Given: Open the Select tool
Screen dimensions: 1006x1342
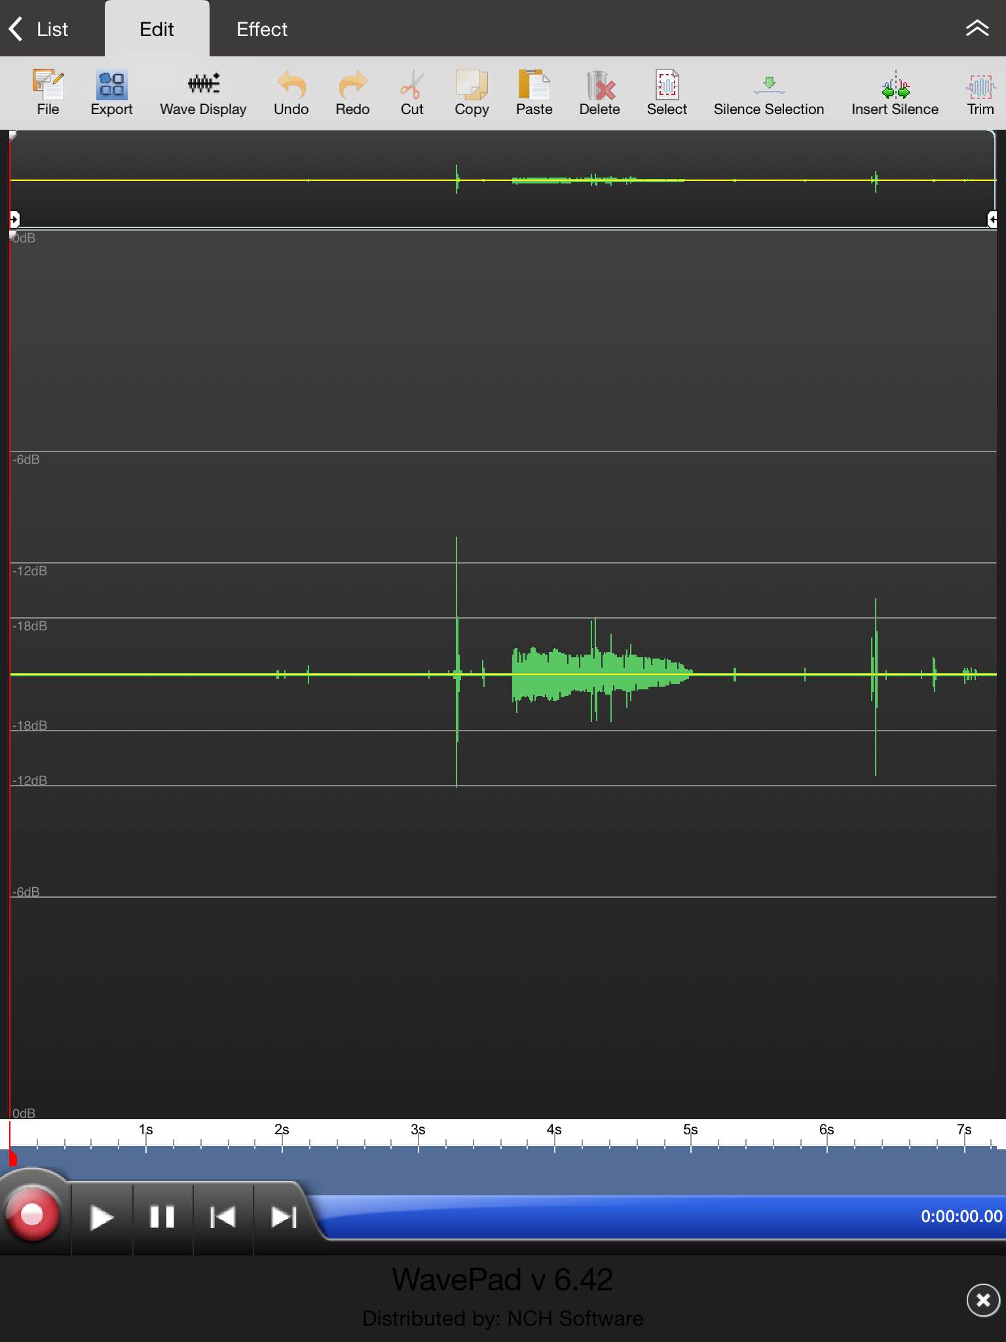Looking at the screenshot, I should point(667,92).
